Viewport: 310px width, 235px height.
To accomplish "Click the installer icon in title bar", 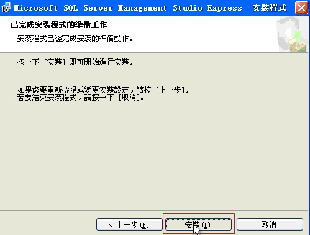I will point(6,8).
